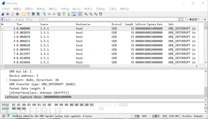Sort by the No. column header
The height and width of the screenshot is (119, 208).
click(8, 24)
